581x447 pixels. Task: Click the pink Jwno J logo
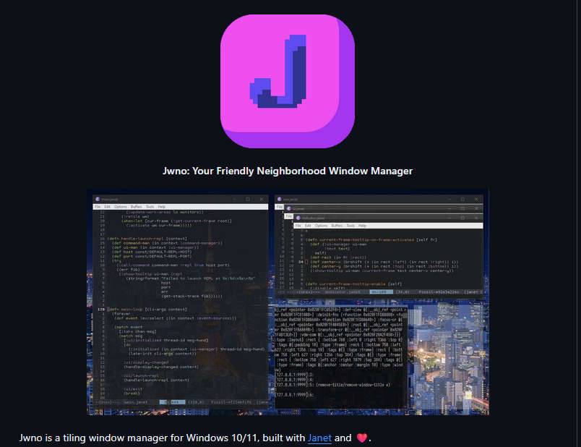288,81
